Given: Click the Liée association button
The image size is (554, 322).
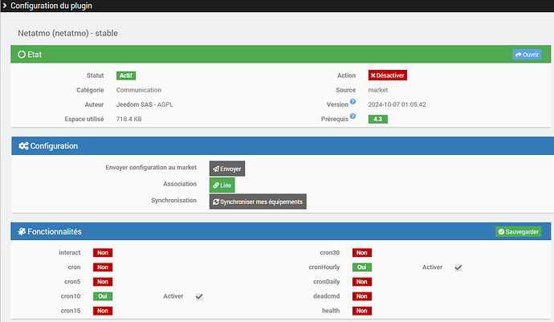Looking at the screenshot, I should 222,185.
